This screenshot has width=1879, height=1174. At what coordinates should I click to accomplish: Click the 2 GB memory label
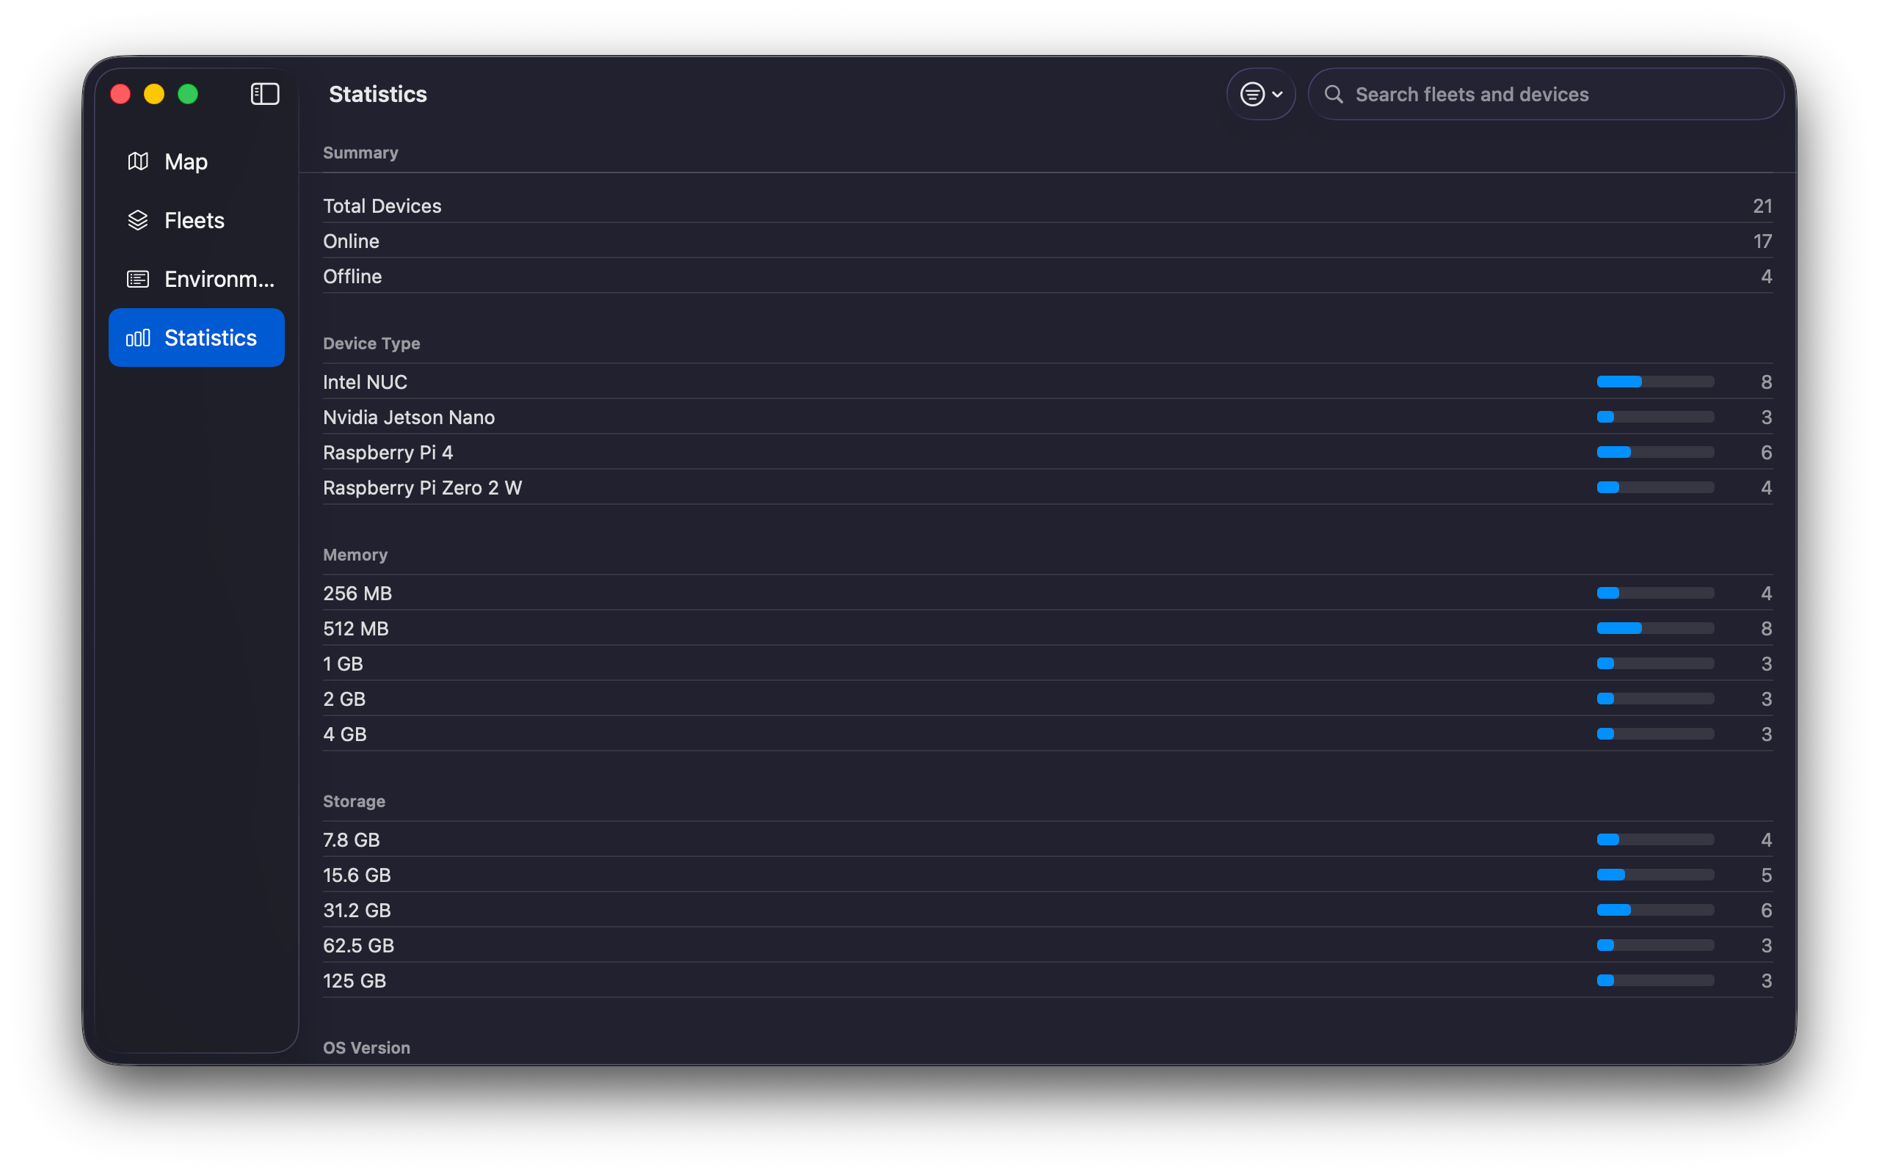point(344,699)
